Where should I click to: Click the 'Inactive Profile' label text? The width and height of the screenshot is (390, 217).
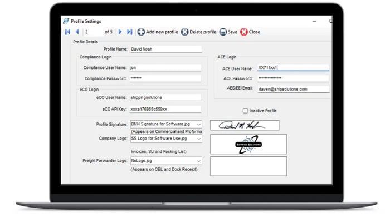(x=263, y=111)
